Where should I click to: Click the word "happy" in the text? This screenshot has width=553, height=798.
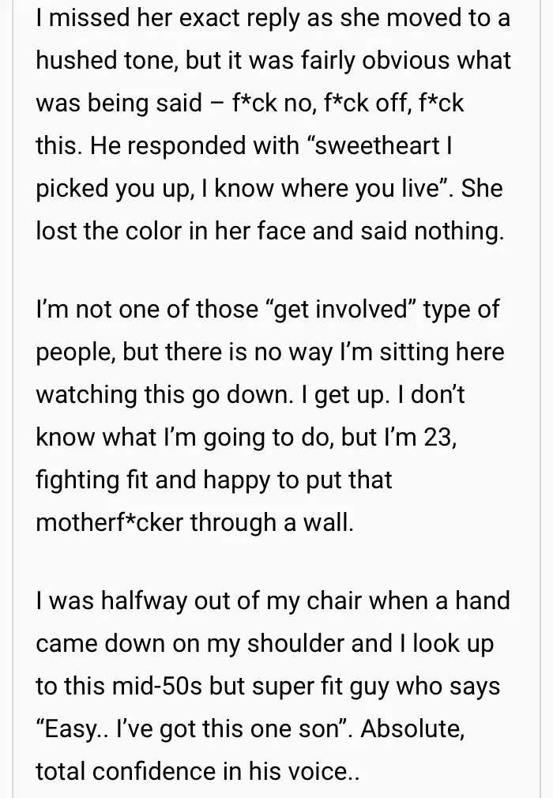tap(261, 479)
